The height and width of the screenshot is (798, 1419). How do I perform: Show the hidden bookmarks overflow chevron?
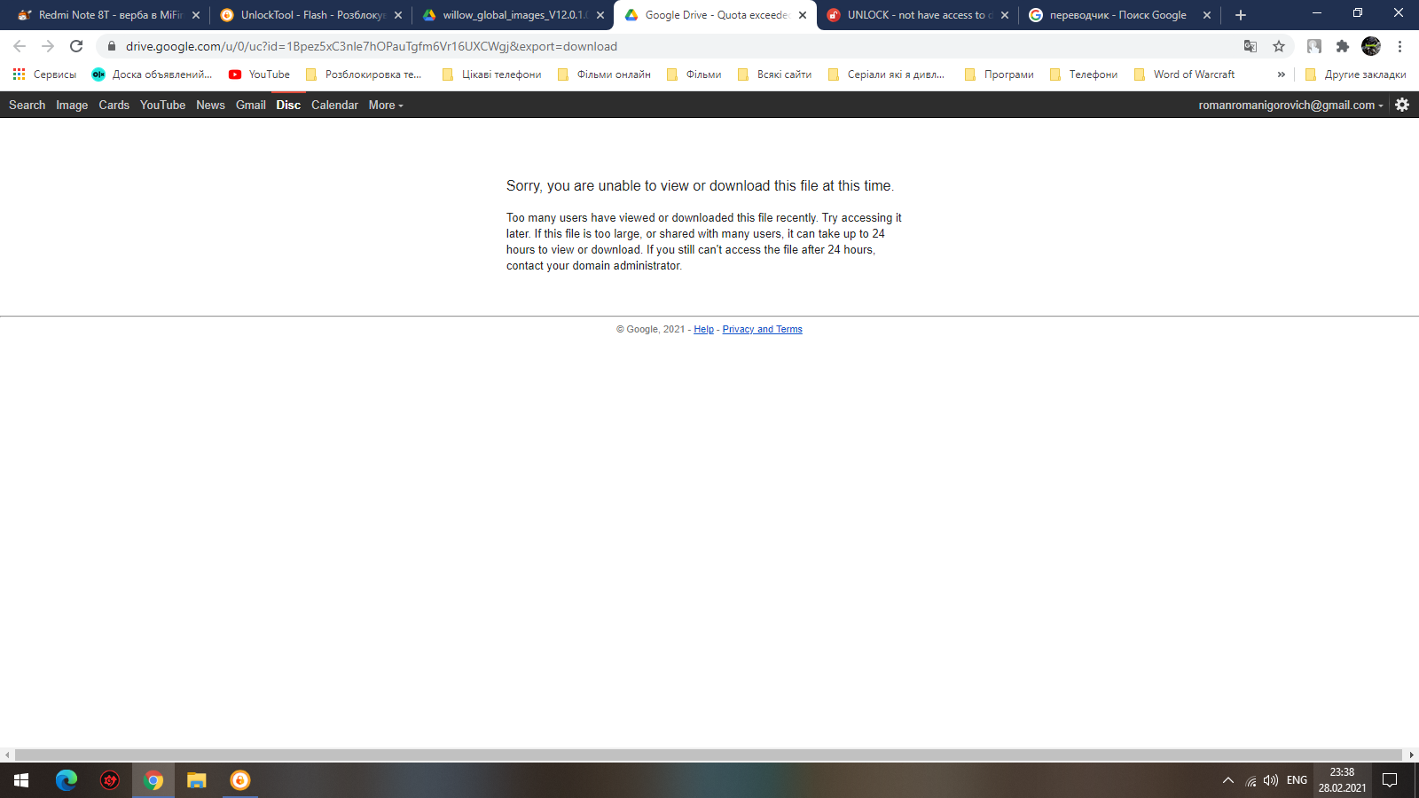(1281, 74)
